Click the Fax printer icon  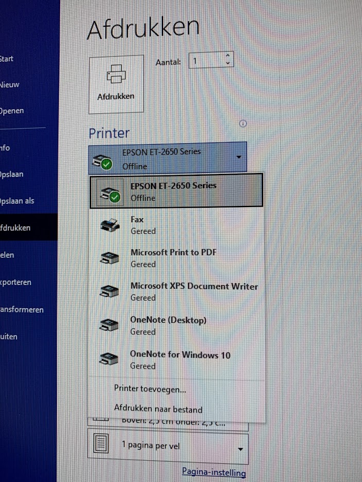(x=109, y=225)
